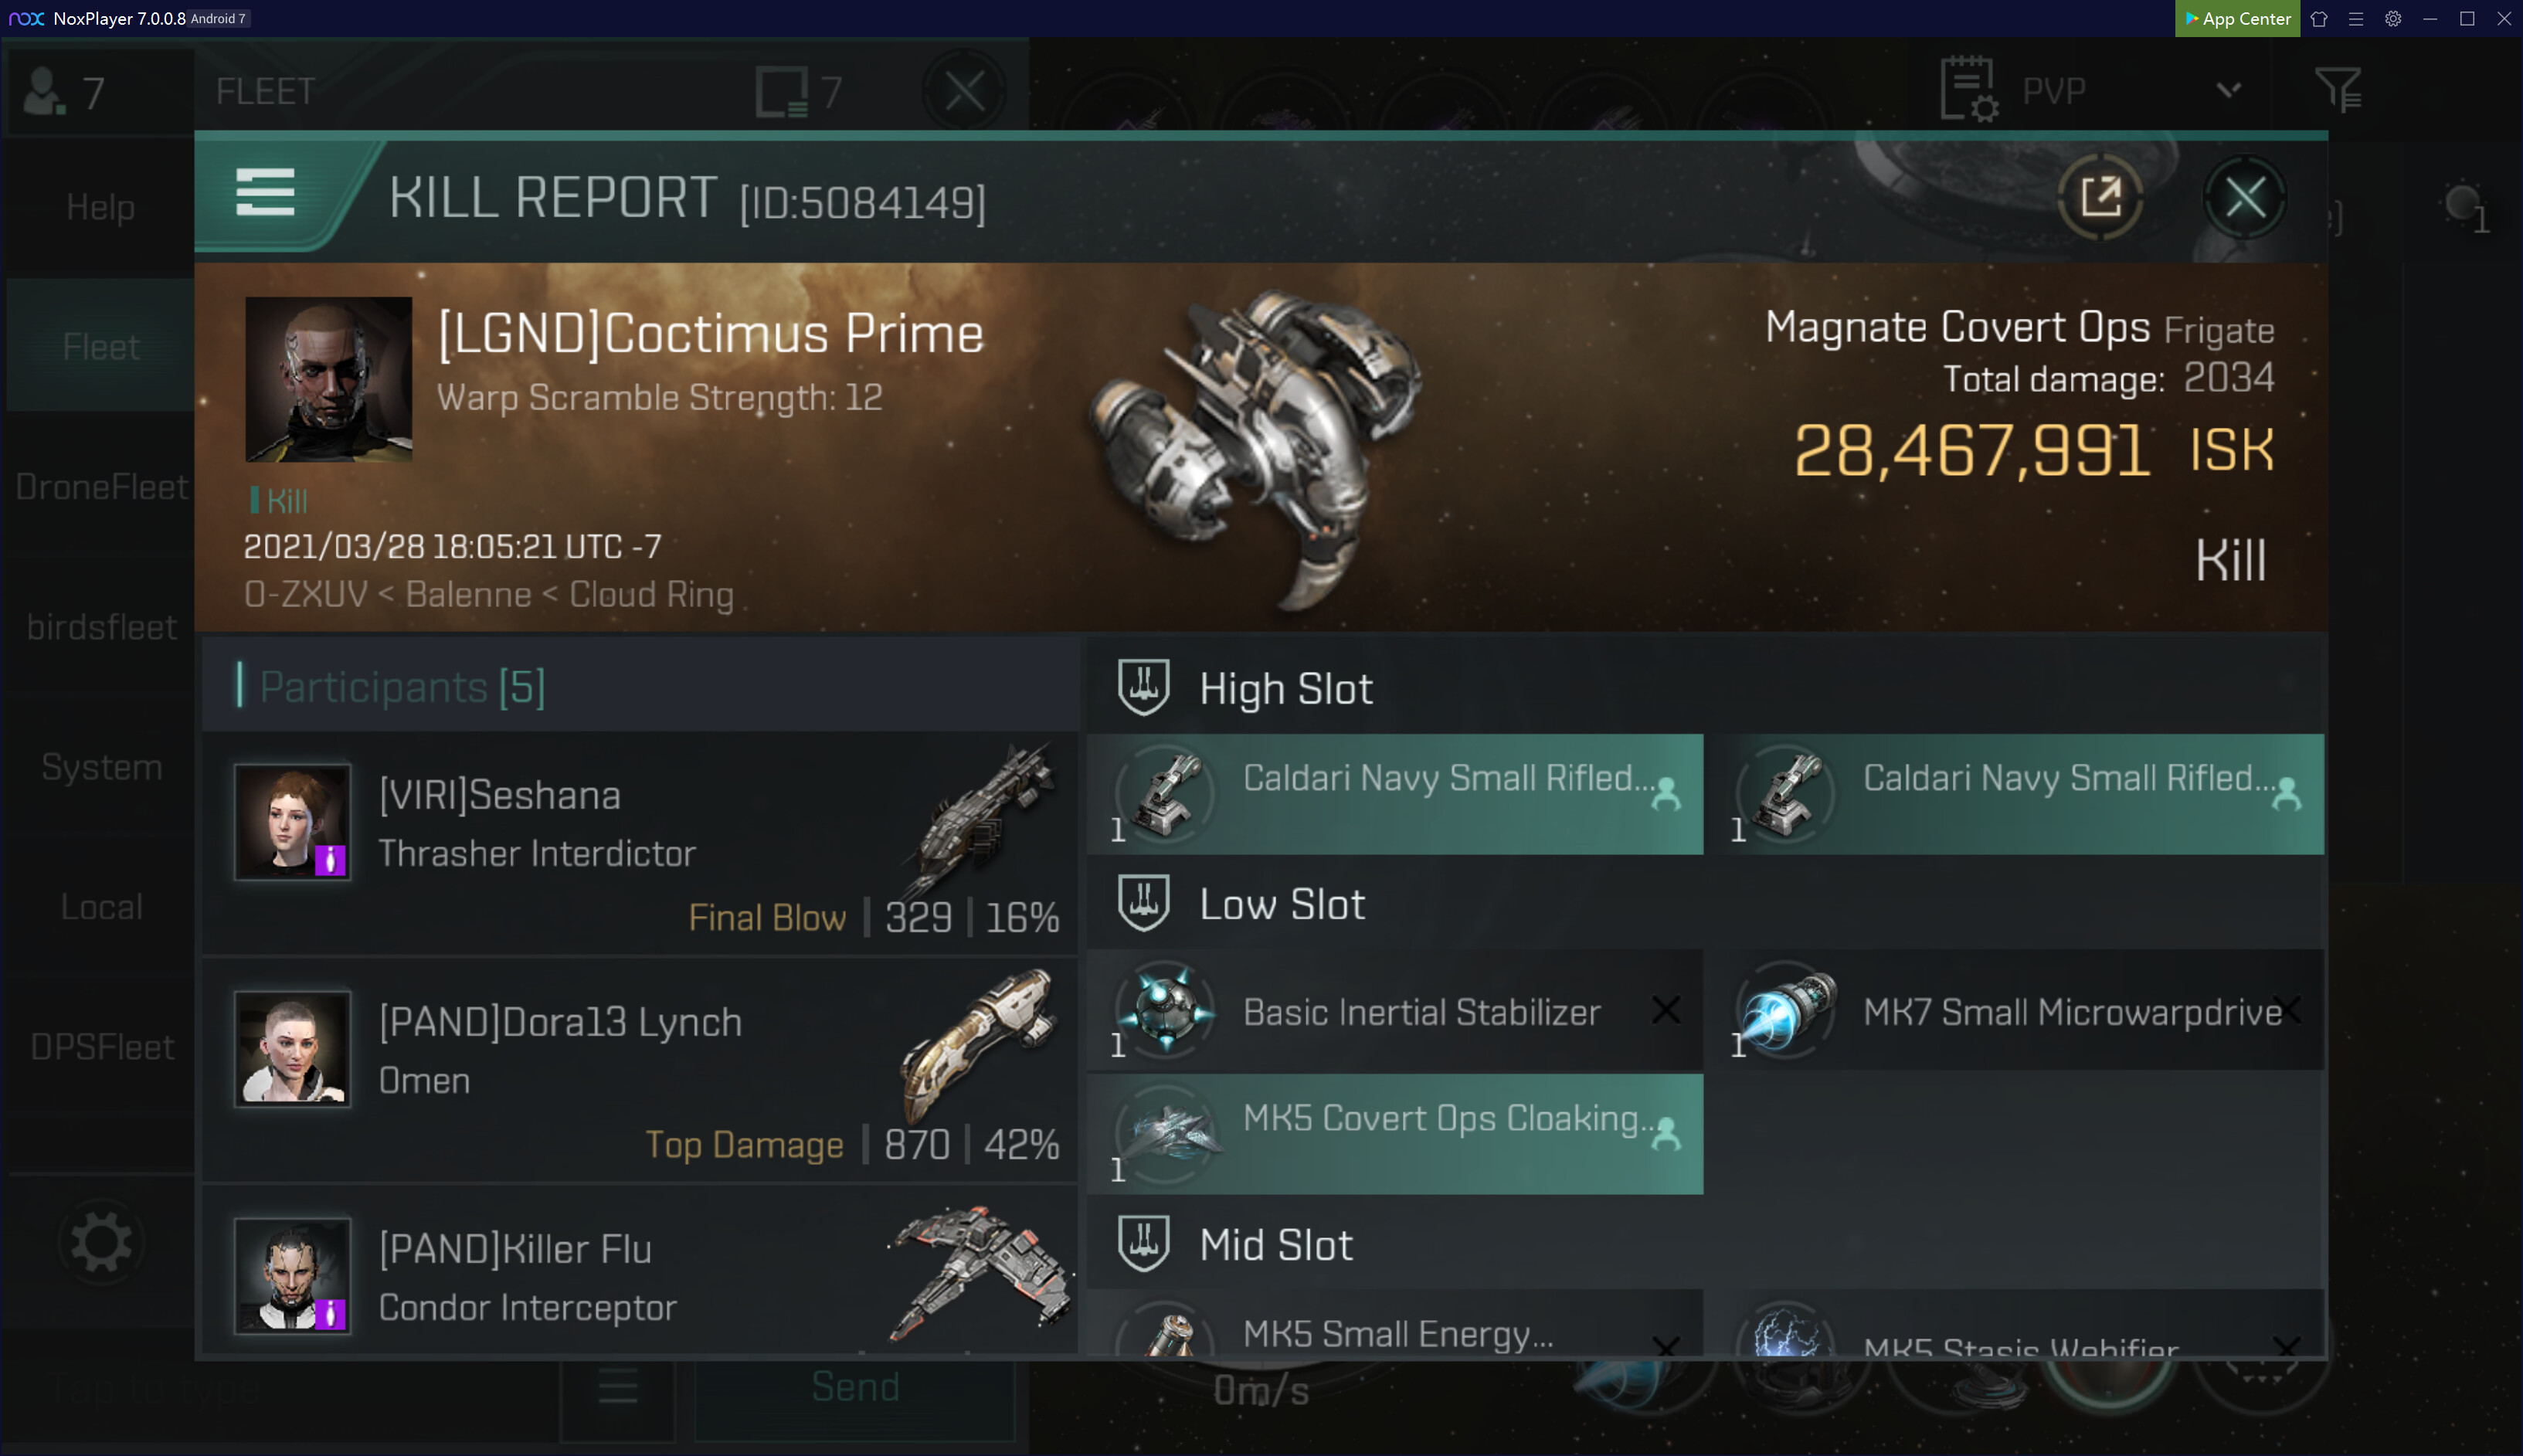Select participant Seshana in Thrasher Interdictor
Screen dimensions: 2523x1456
tap(640, 843)
